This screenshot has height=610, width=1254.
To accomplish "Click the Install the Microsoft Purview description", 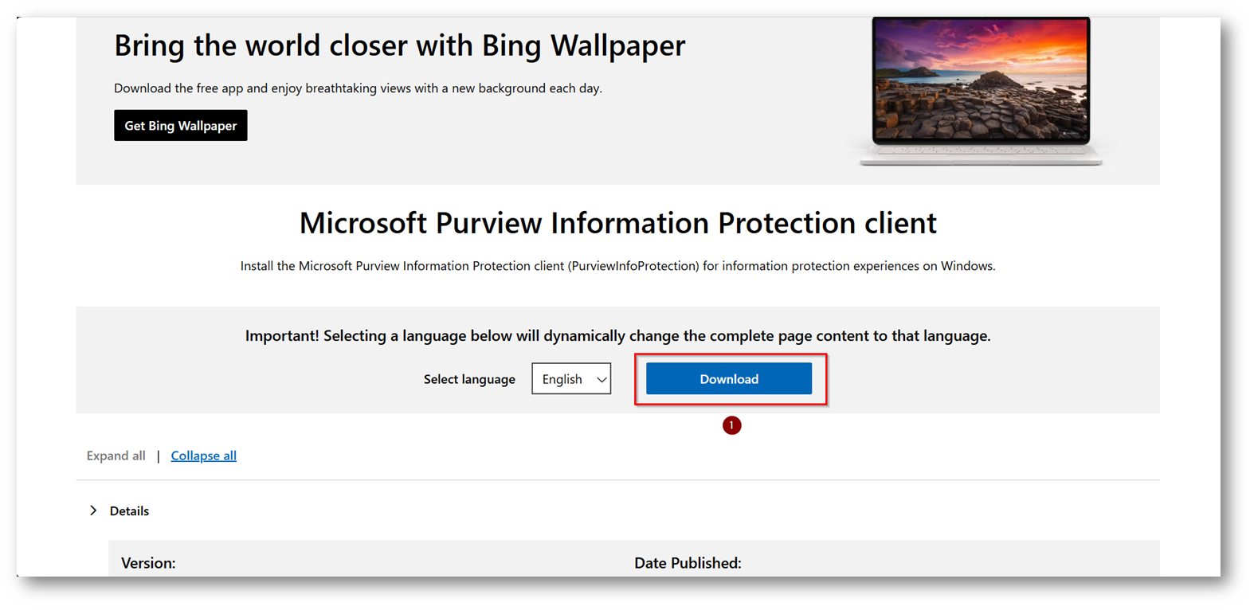I will [x=617, y=266].
